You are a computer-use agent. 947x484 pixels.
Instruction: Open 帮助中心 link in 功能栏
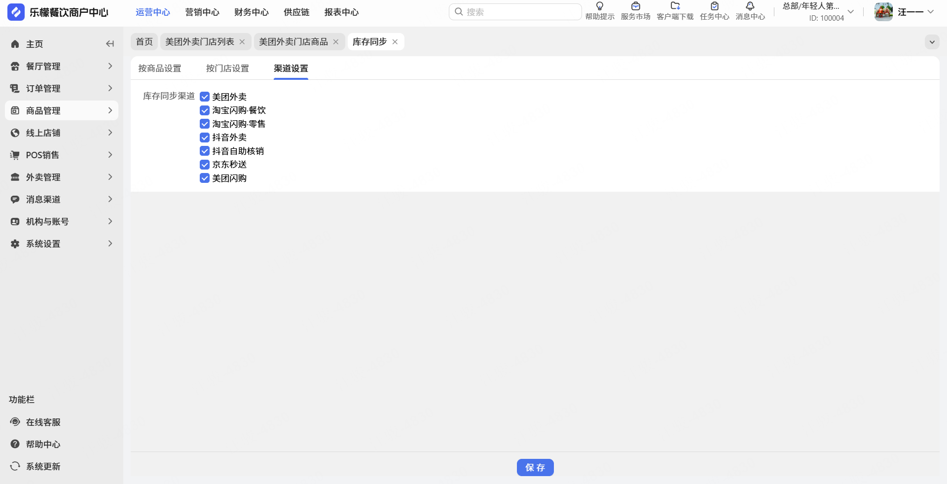click(x=43, y=445)
